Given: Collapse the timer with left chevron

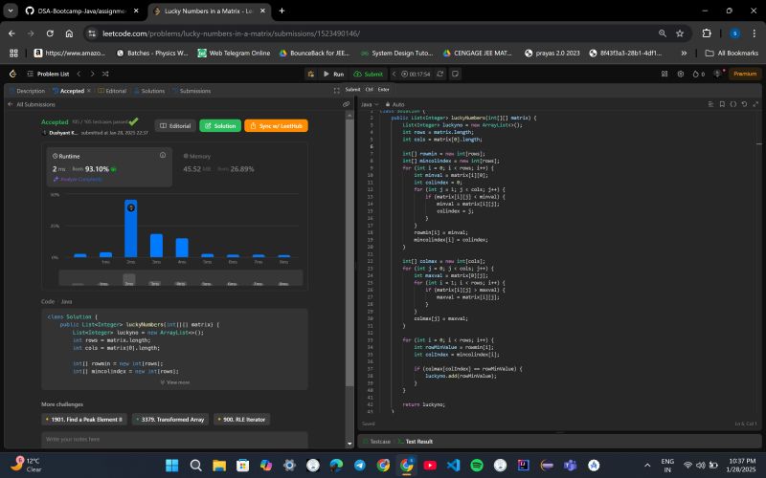Looking at the screenshot, I should (394, 75).
